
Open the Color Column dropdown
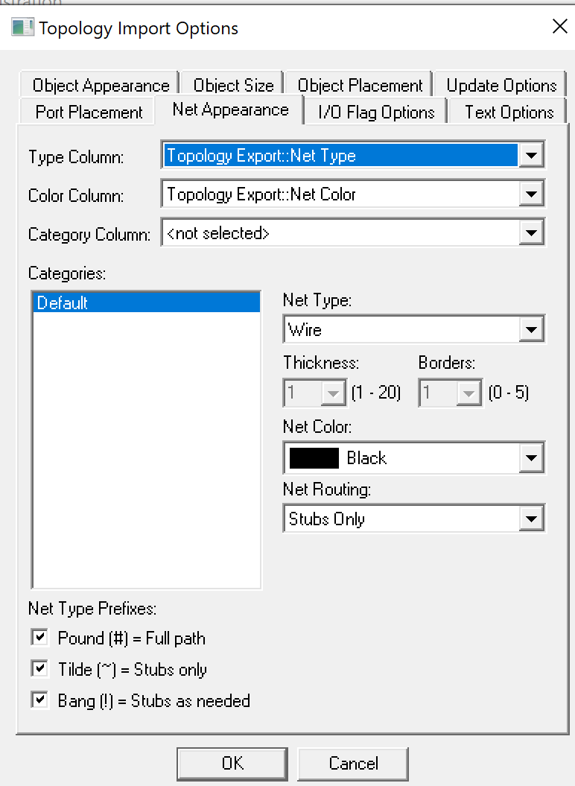[531, 194]
